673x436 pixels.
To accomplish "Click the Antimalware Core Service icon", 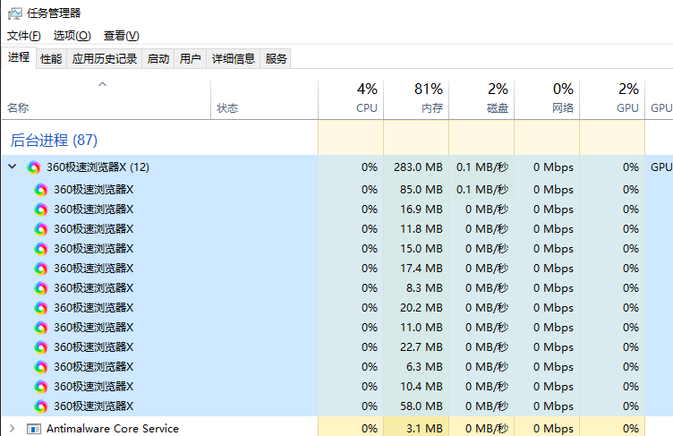I will [x=34, y=428].
